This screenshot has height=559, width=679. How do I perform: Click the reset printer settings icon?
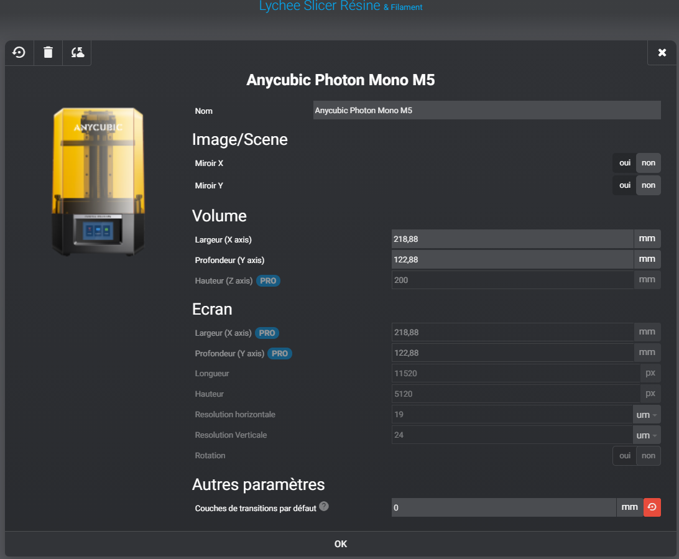[19, 53]
